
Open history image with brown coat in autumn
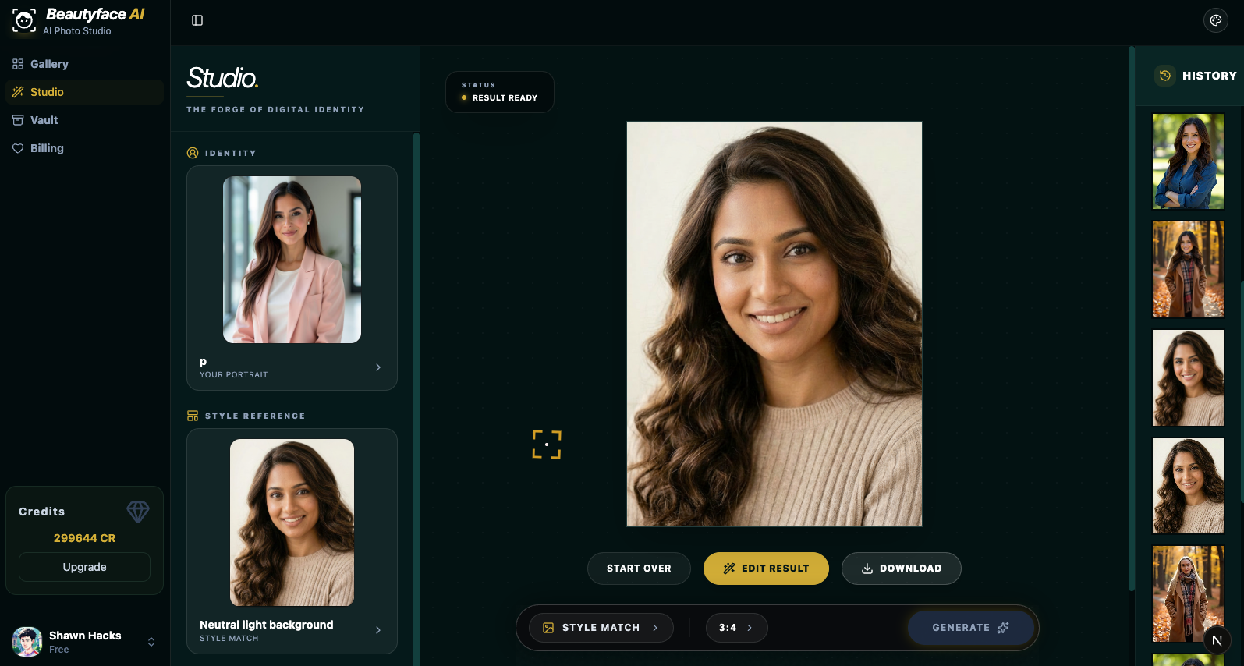pyautogui.click(x=1188, y=269)
